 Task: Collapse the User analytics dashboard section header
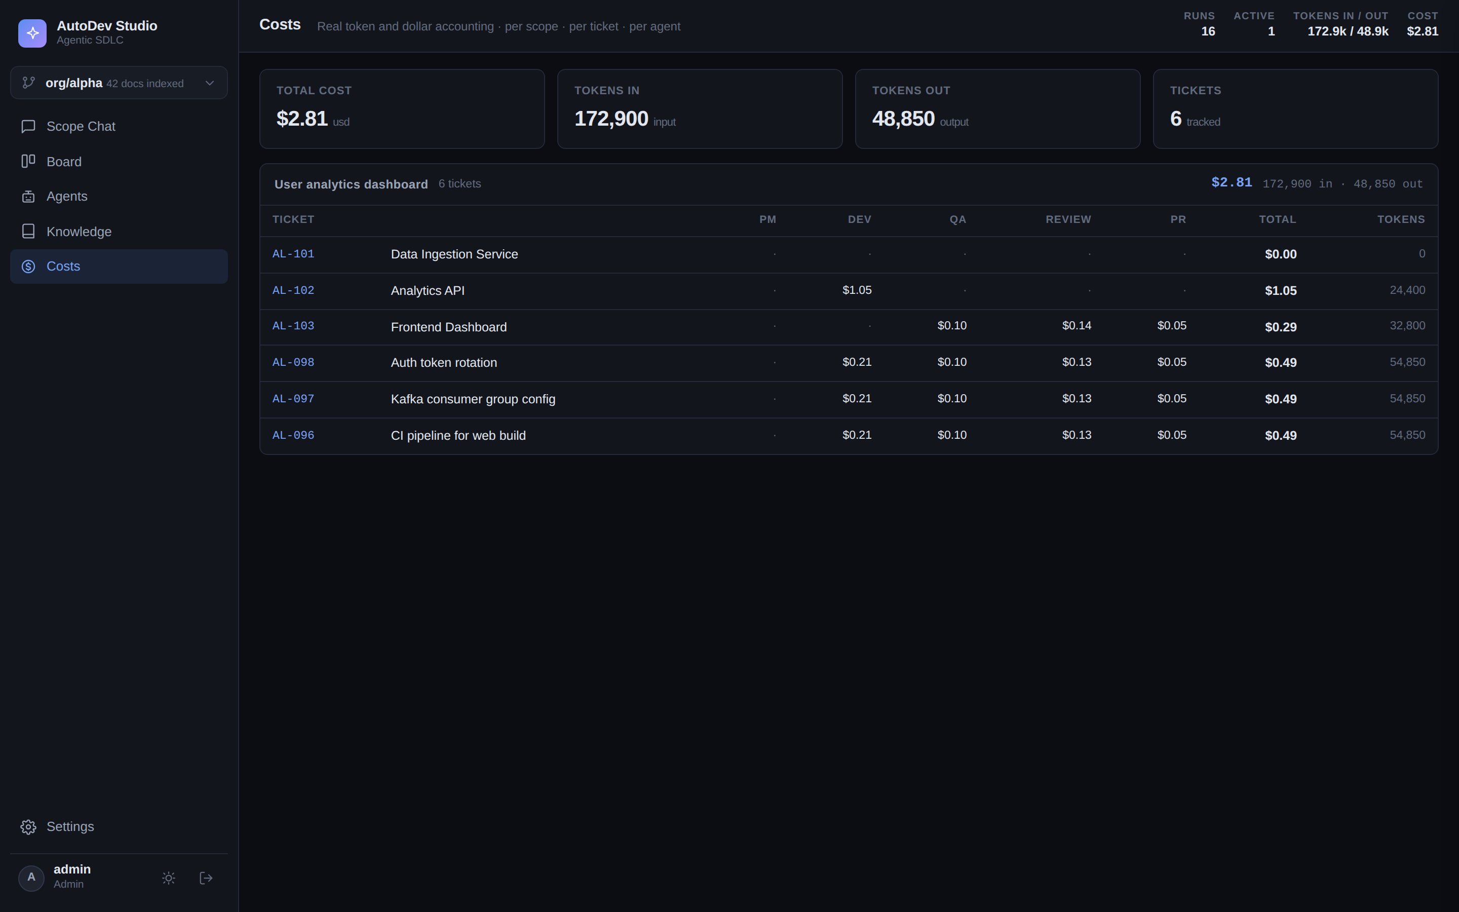(x=849, y=184)
